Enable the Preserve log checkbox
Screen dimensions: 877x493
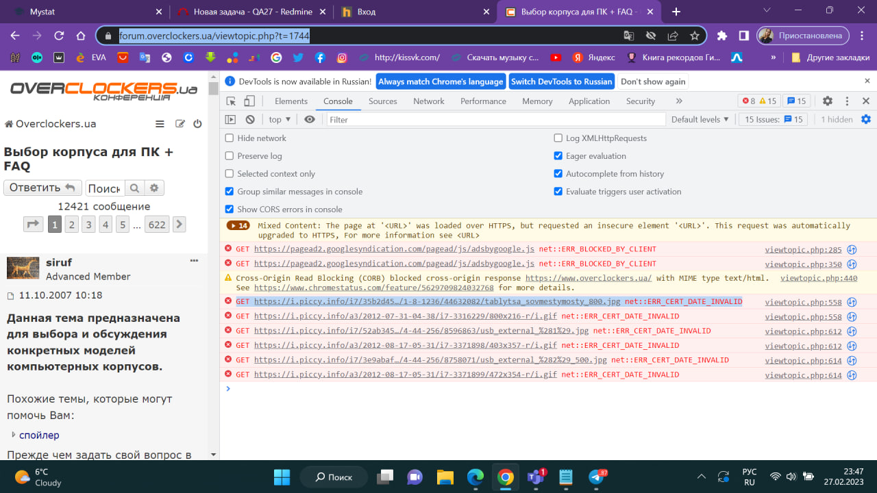click(x=230, y=156)
